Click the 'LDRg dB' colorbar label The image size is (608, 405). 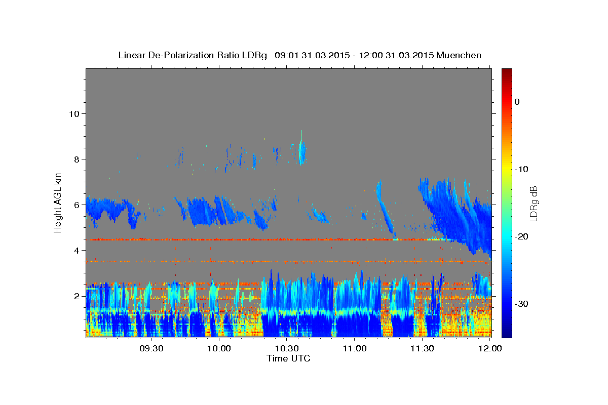click(533, 204)
